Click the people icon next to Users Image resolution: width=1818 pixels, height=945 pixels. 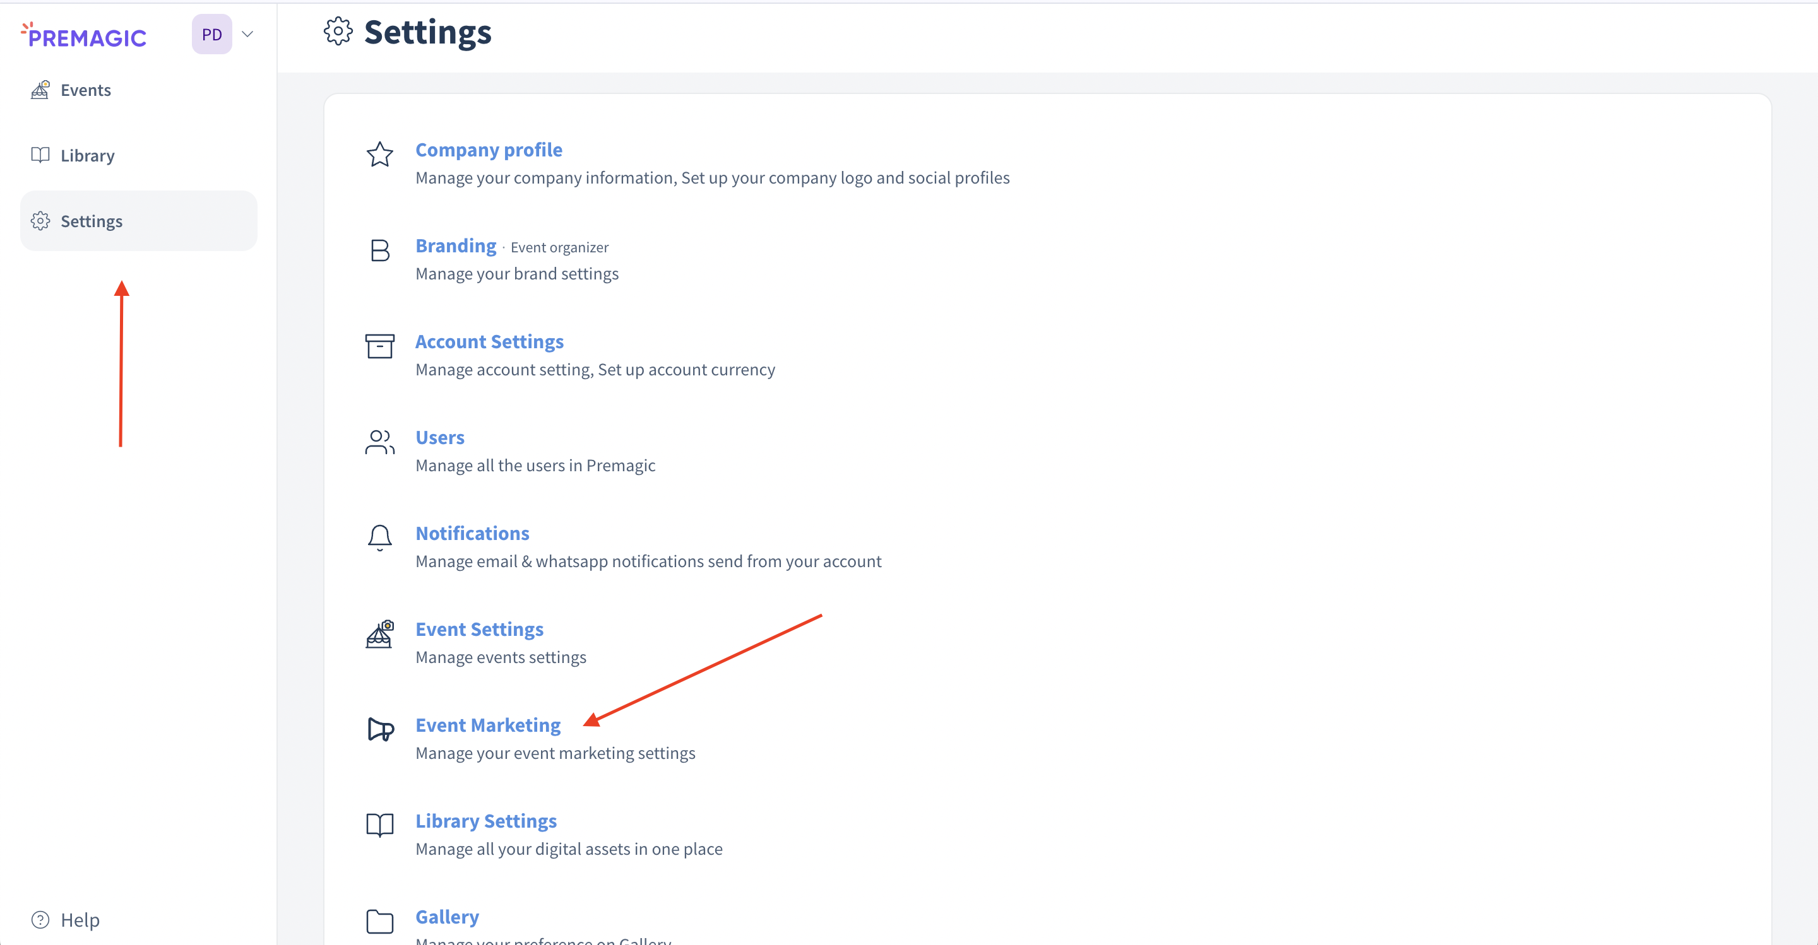click(379, 442)
